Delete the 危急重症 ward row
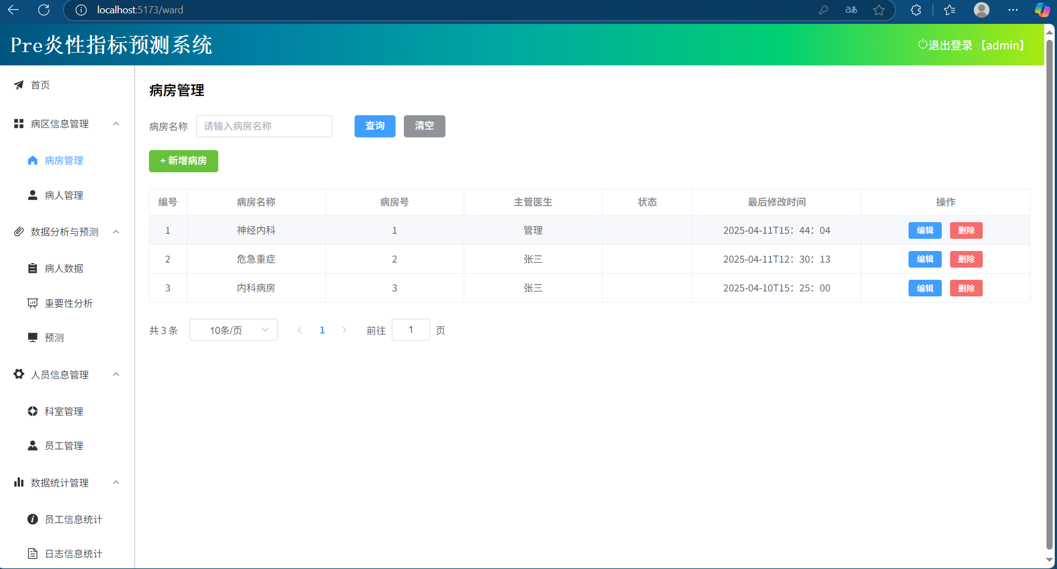 pyautogui.click(x=966, y=259)
